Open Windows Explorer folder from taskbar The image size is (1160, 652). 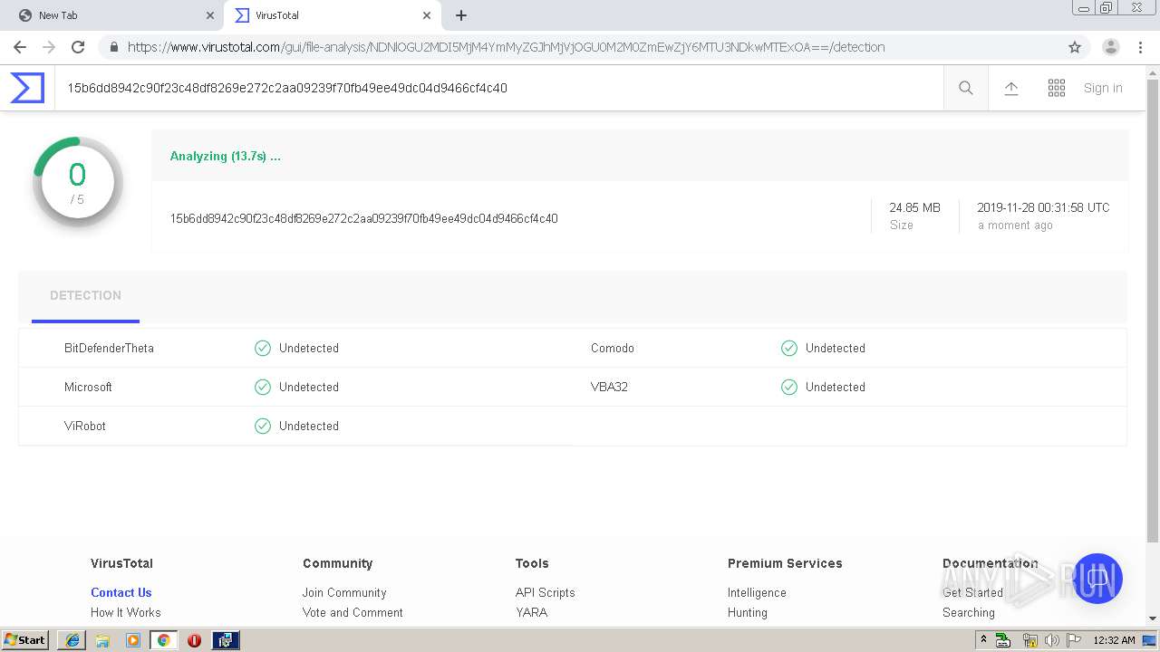click(x=102, y=640)
